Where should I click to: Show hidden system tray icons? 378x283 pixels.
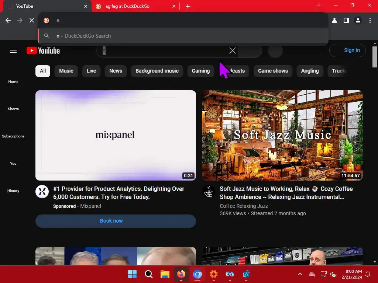coord(300,274)
